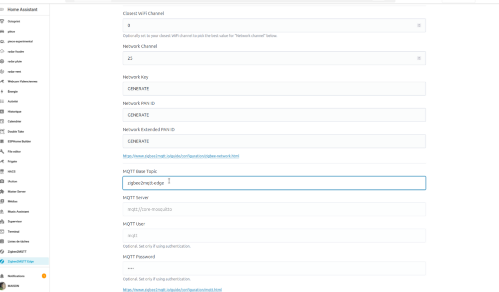Click the Notifications bell icon
This screenshot has width=499, height=292.
click(2, 276)
